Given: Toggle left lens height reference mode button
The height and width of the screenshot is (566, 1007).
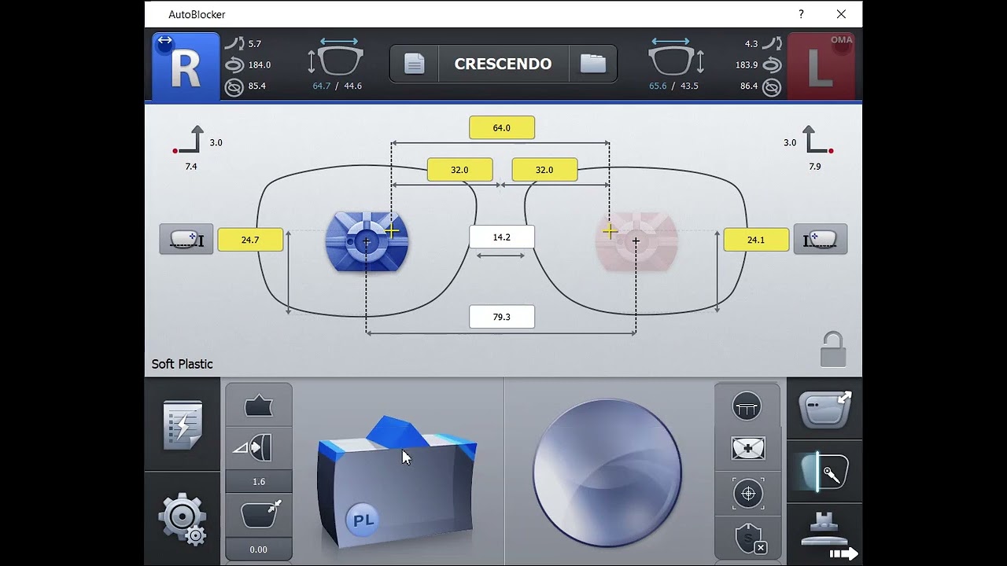Looking at the screenshot, I should [x=821, y=239].
